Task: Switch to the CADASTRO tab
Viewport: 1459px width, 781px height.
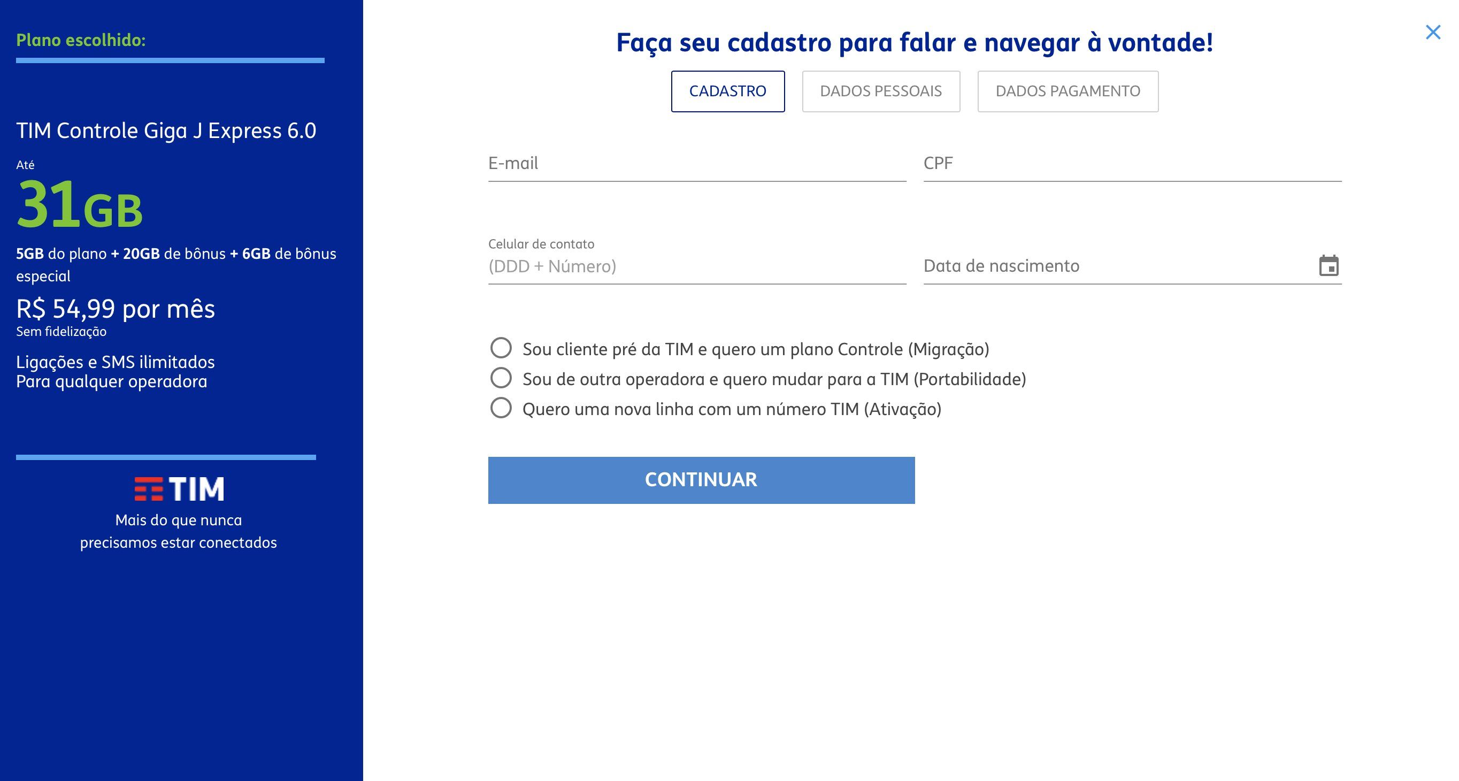Action: pyautogui.click(x=728, y=91)
